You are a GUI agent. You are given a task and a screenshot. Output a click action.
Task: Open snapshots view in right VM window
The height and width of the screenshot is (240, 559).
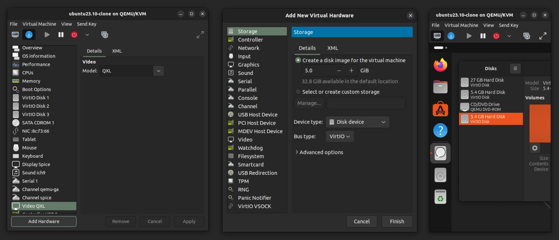[x=527, y=36]
